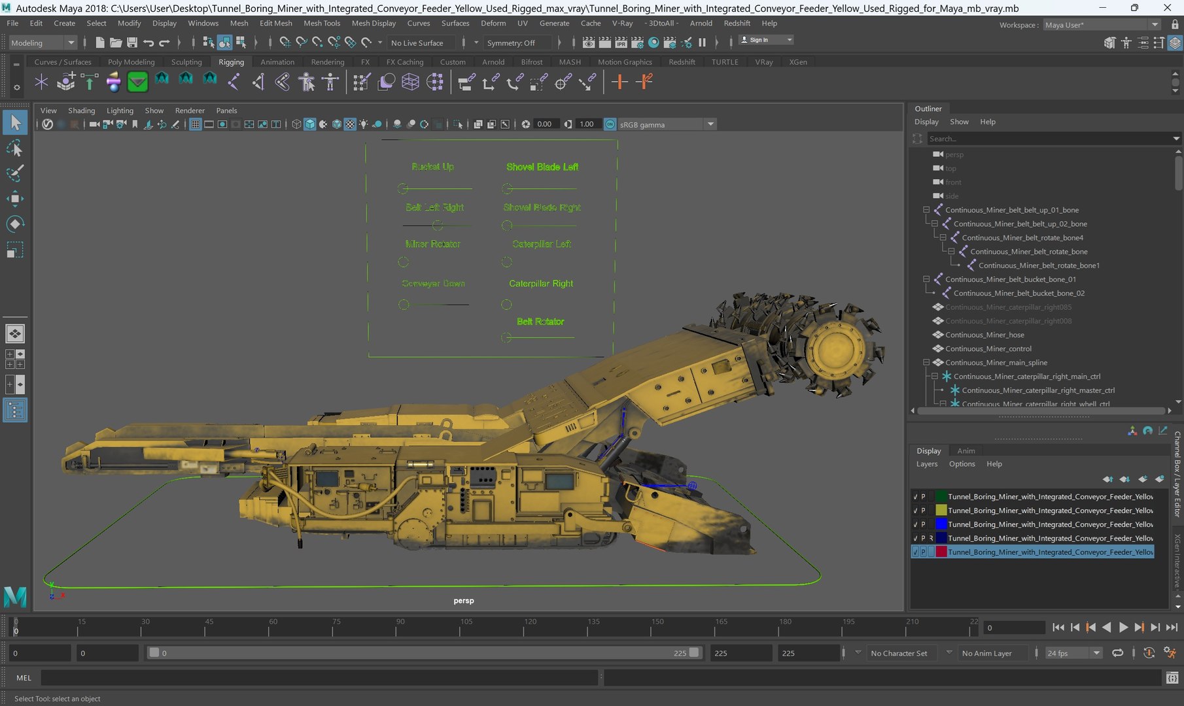
Task: Open viewport Shading menu
Action: pyautogui.click(x=81, y=110)
